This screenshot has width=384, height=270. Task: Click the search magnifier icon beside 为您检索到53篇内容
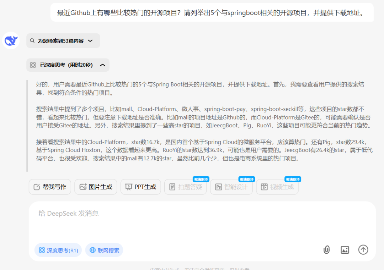[32, 40]
